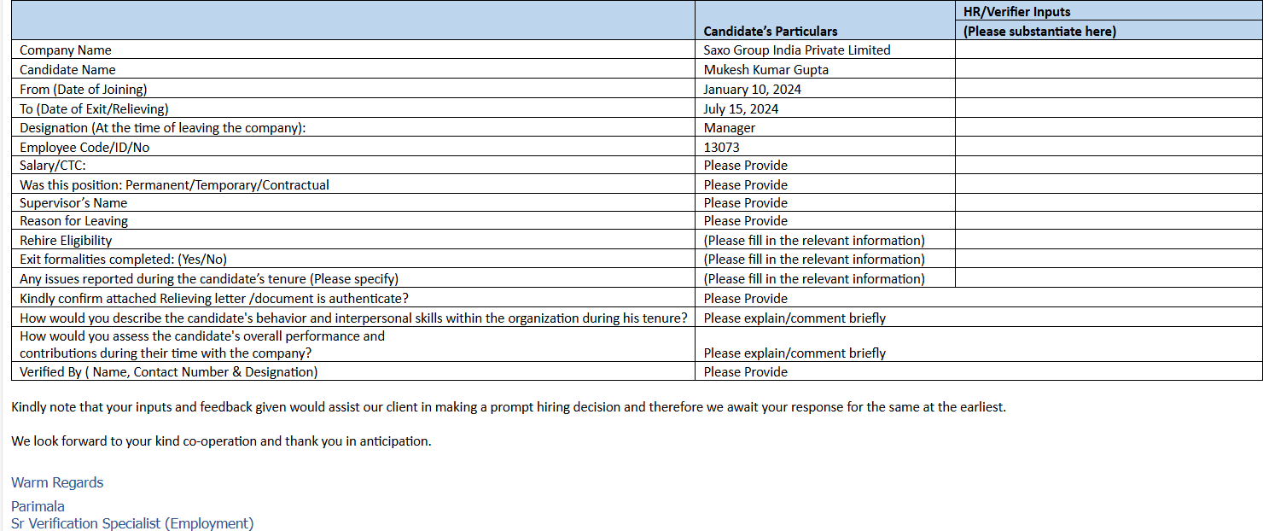The image size is (1269, 531).
Task: Click the 'Candidate's Particulars' column header
Action: pyautogui.click(x=770, y=32)
